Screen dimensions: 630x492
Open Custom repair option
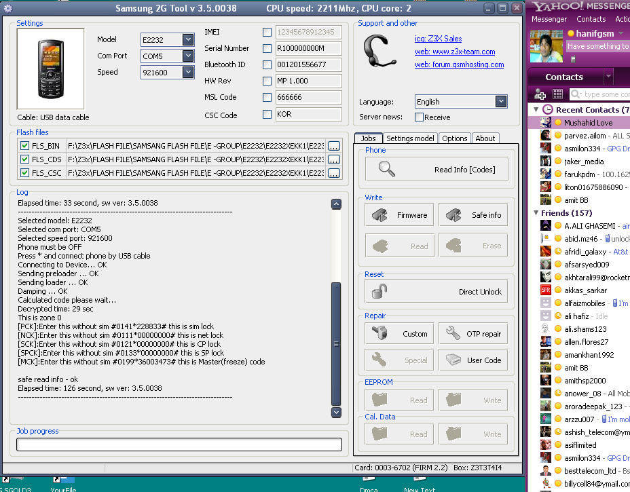[399, 333]
